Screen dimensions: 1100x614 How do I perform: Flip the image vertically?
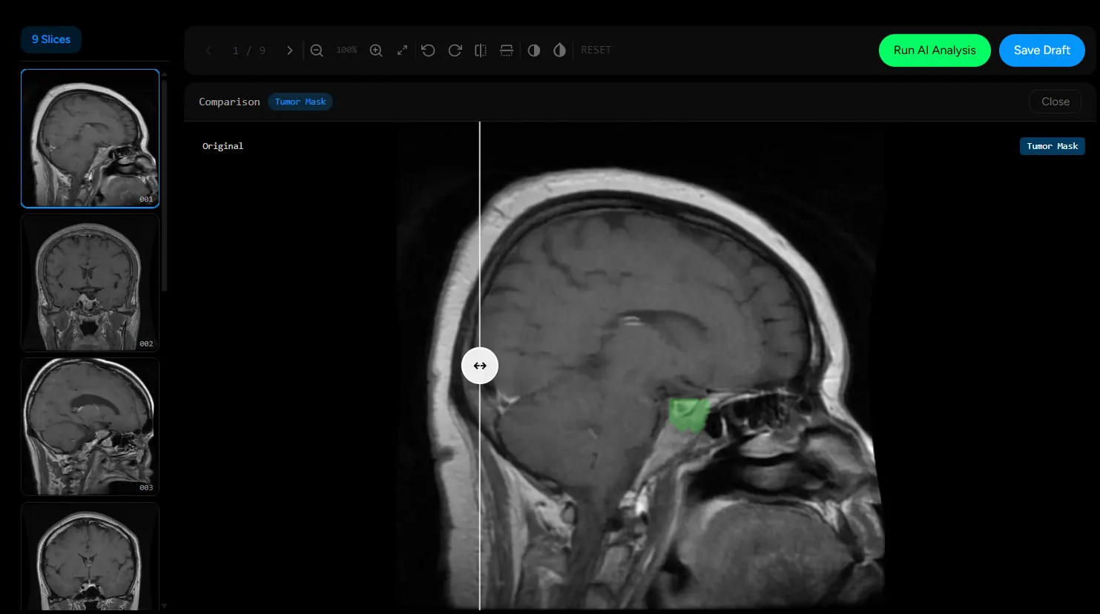pos(507,50)
